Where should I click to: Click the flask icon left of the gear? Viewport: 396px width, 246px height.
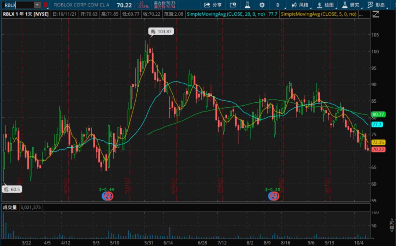tap(247, 5)
